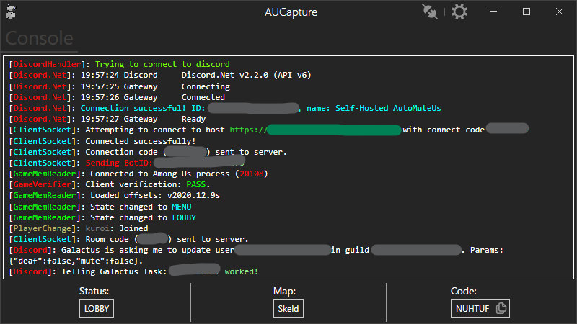Click the 'State changed to MENU' line

144,206
